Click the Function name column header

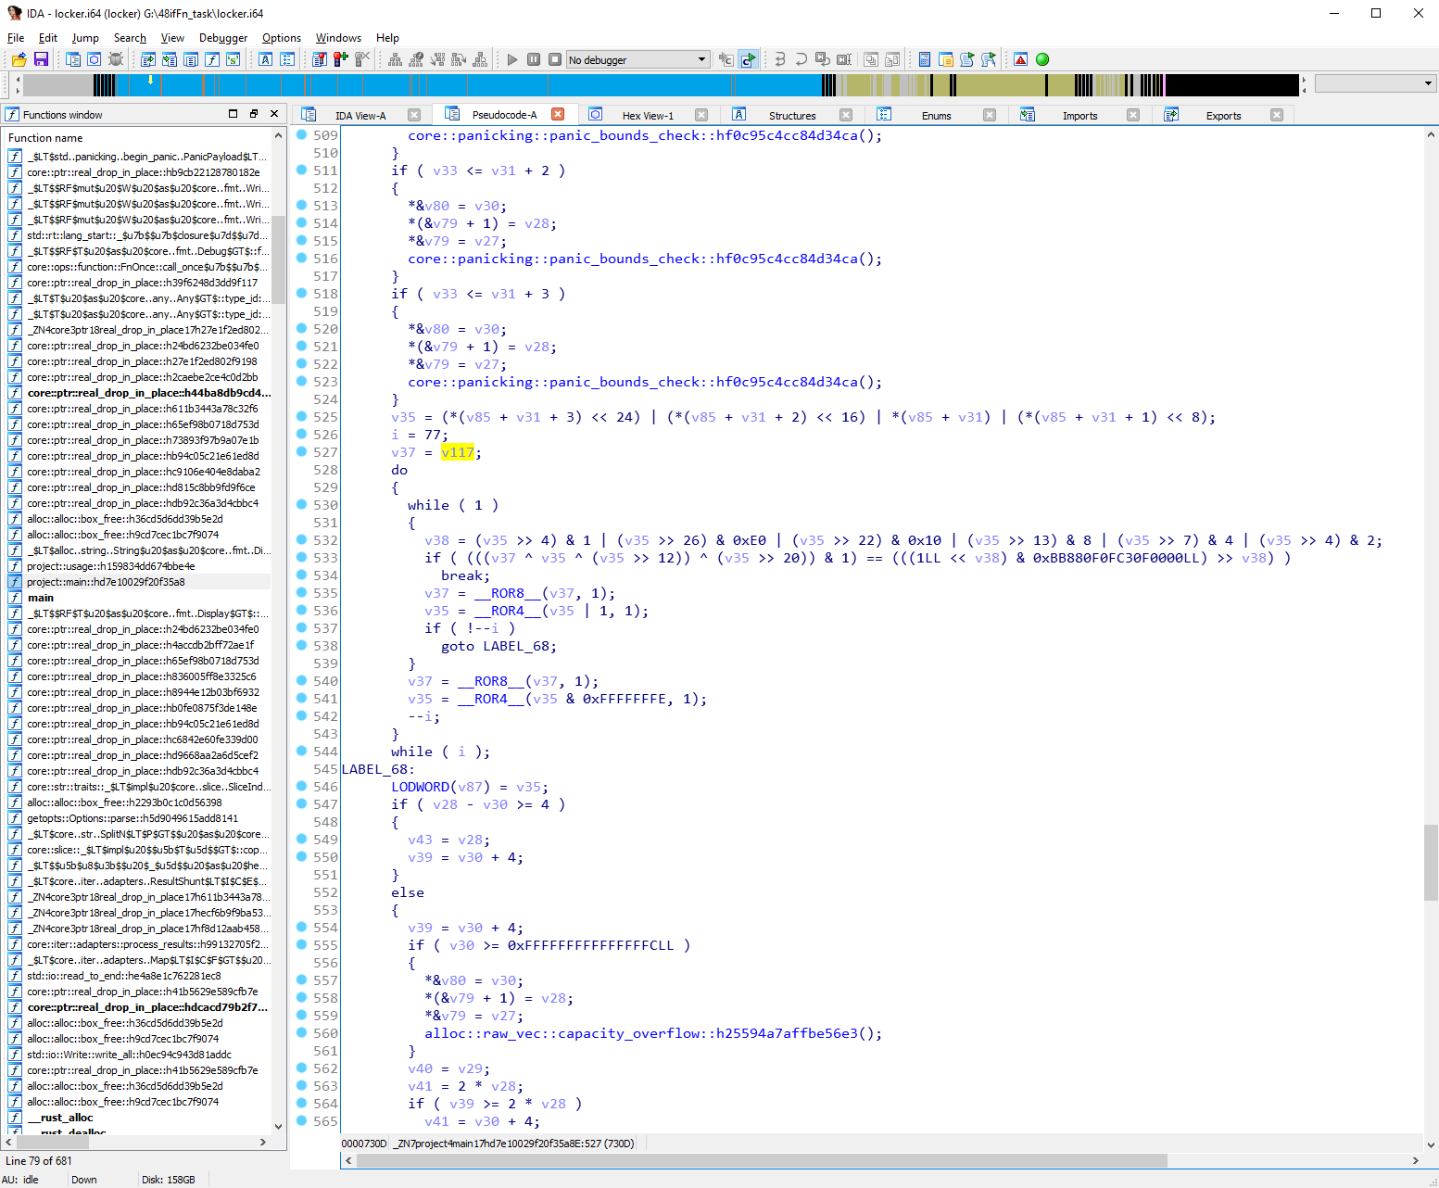139,138
